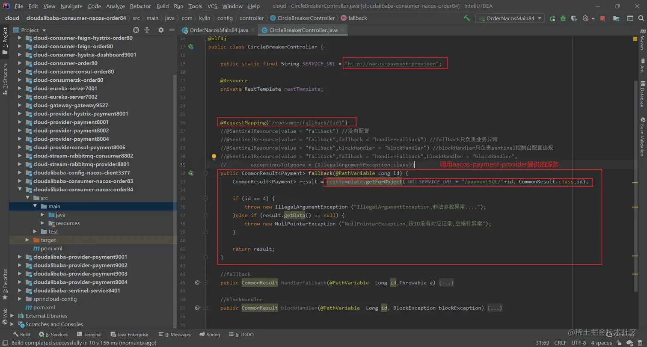
Task: Click the 4 spaces indent status widget
Action: coord(601,343)
